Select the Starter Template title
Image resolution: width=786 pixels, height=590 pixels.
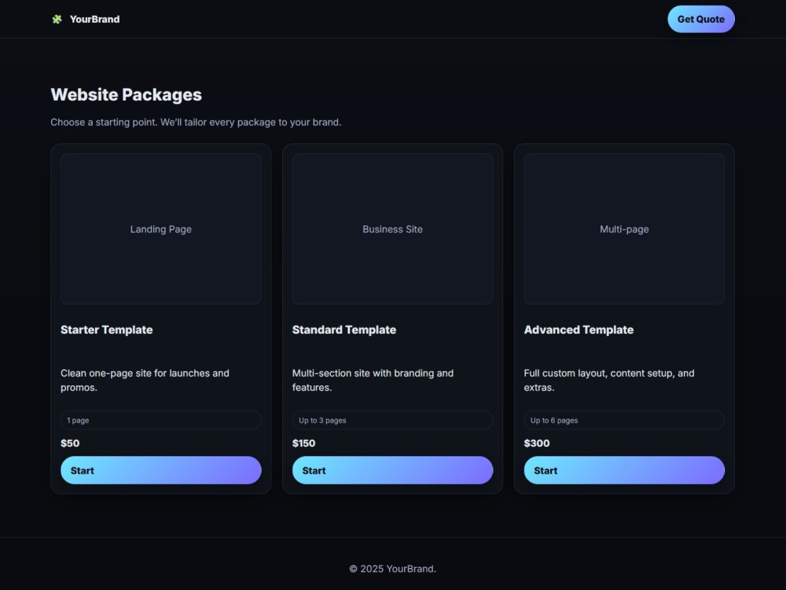coord(107,330)
